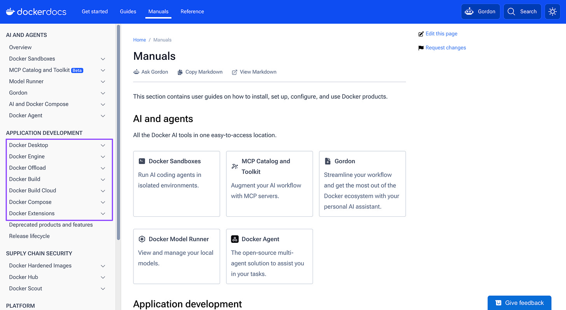566x310 pixels.
Task: Expand Docker Sandboxes in sidebar
Action: coord(103,59)
